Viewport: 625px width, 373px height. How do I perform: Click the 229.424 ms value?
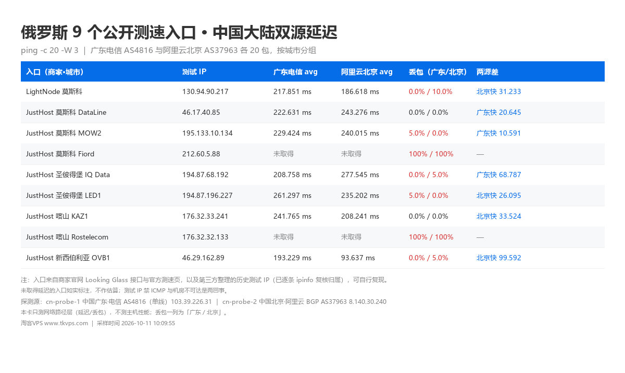292,133
